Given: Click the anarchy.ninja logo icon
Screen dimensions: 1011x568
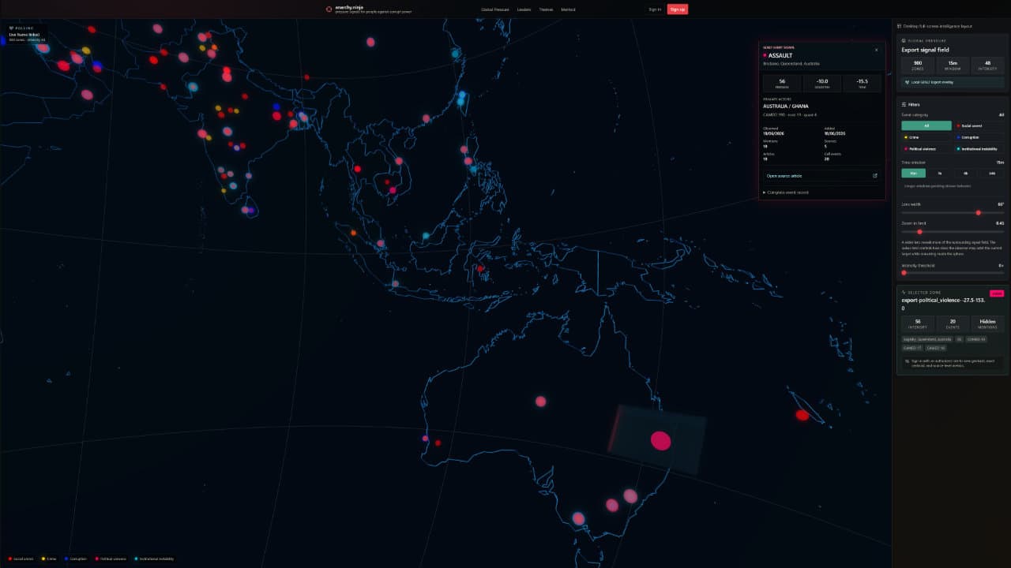Looking at the screenshot, I should (329, 9).
